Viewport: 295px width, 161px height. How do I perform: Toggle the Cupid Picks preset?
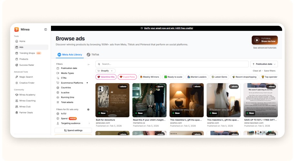[x=127, y=77]
